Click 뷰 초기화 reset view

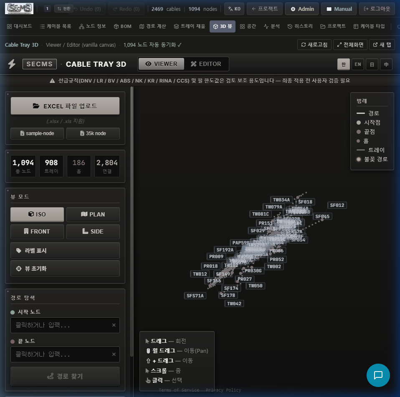65,268
